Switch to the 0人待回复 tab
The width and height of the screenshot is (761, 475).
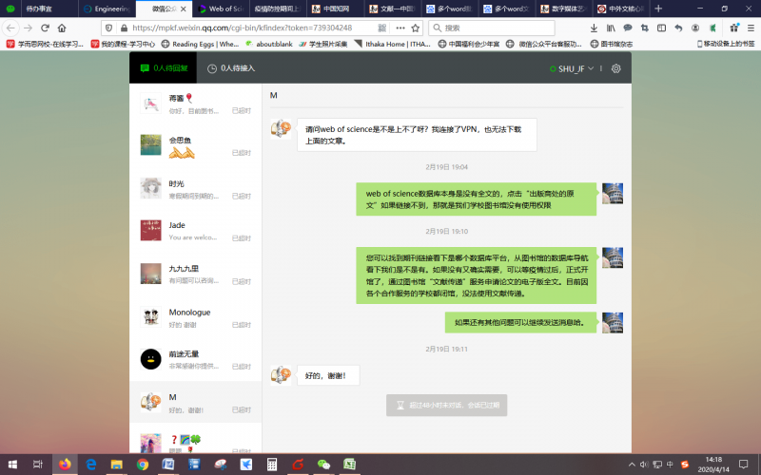tap(163, 67)
